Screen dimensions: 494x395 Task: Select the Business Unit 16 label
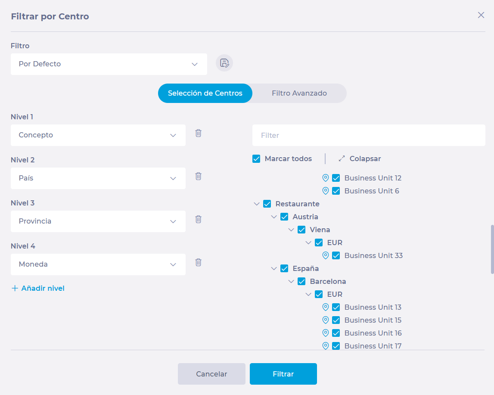click(x=373, y=333)
